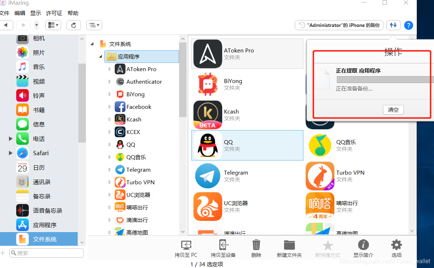Open the 文件 menu
The height and width of the screenshot is (268, 434).
4,13
